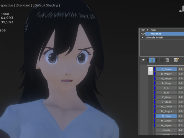This screenshot has height=138, width=184.
Task: Click M_Open channel value field
Action: coord(181,125)
